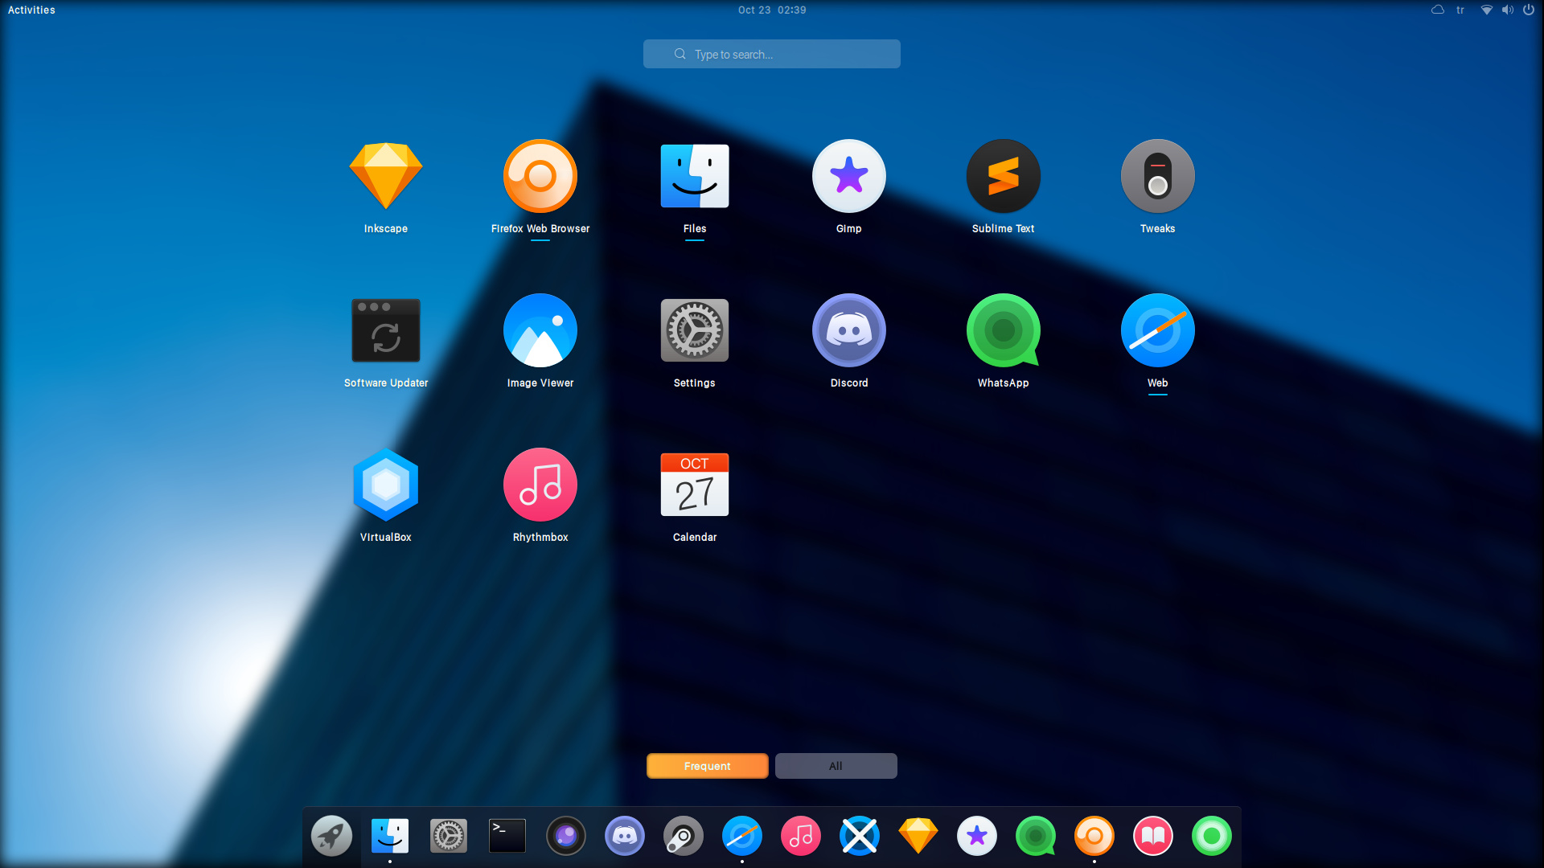Open the gear Settings icon in dock
Image resolution: width=1544 pixels, height=868 pixels.
tap(449, 836)
